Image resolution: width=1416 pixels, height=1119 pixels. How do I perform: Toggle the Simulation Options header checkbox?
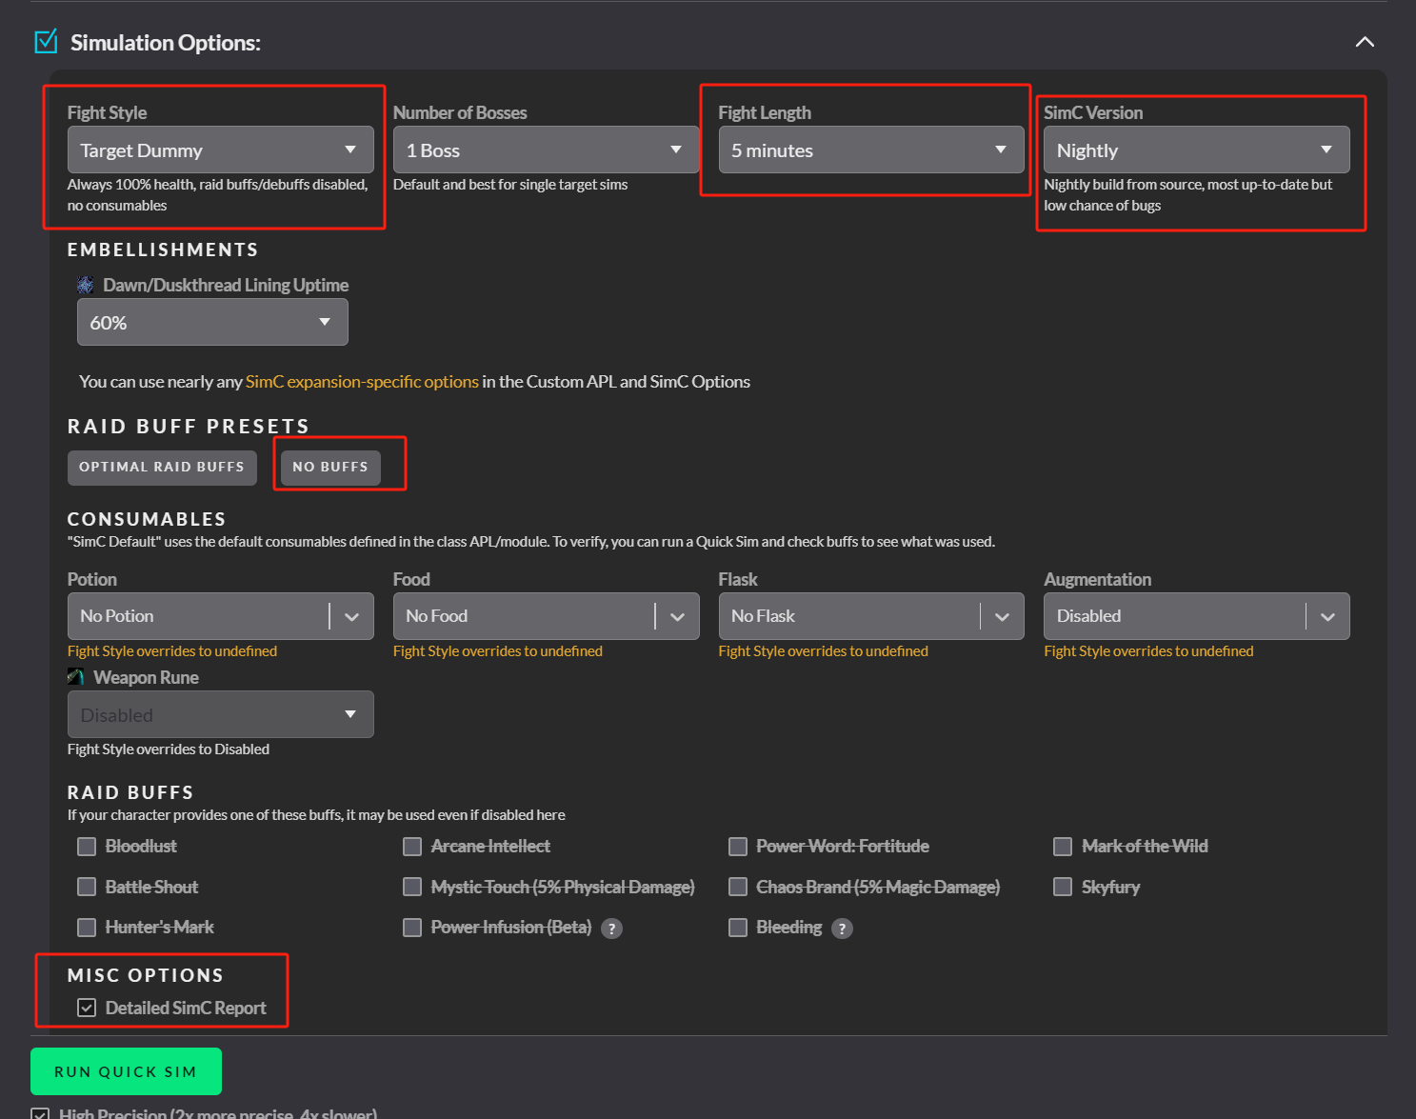click(46, 42)
